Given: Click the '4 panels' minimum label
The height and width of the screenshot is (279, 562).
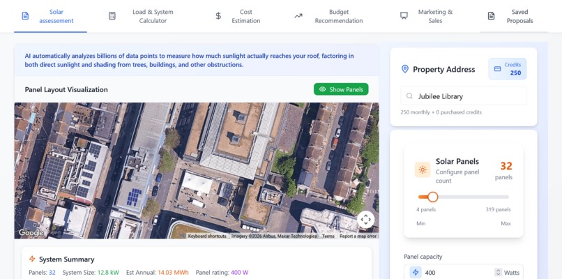Looking at the screenshot, I should (x=426, y=209).
